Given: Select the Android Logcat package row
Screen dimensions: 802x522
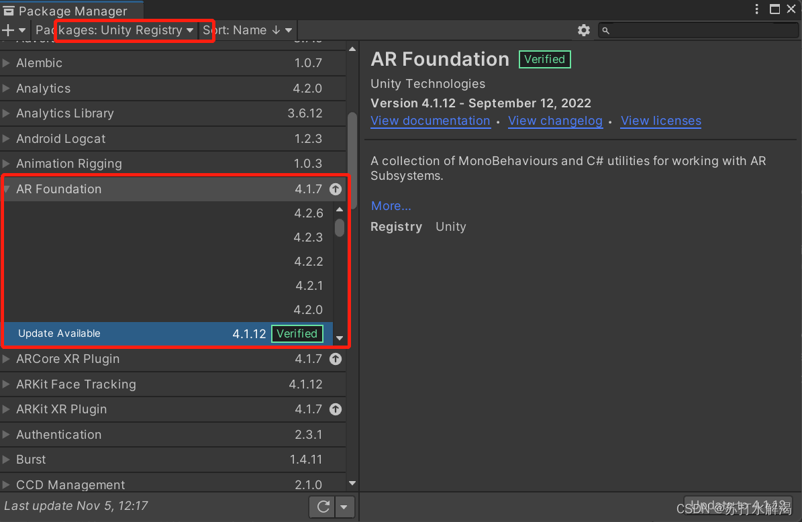Looking at the screenshot, I should [173, 139].
